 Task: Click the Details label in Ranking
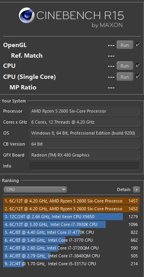pos(124,190)
